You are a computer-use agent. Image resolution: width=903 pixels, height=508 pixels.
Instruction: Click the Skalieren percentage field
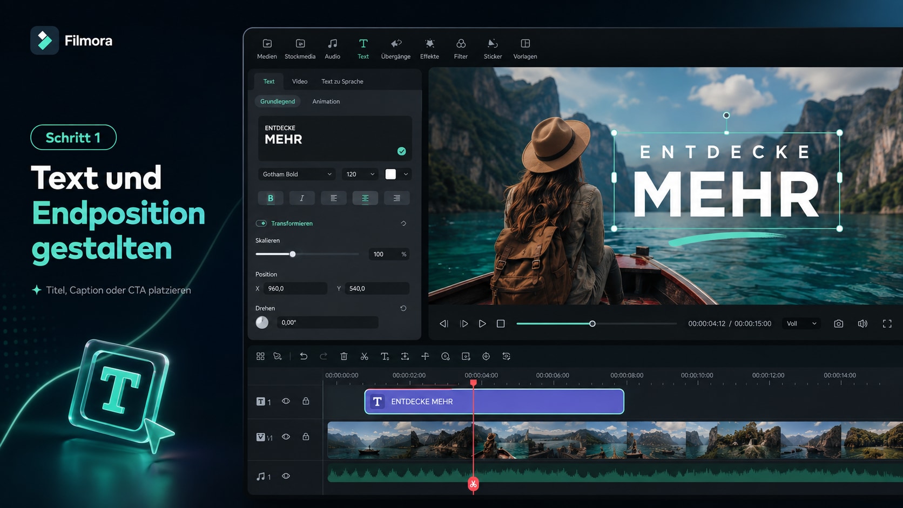tap(388, 254)
